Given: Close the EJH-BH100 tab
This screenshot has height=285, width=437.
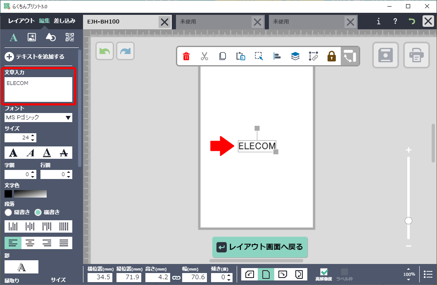Looking at the screenshot, I should pyautogui.click(x=165, y=22).
